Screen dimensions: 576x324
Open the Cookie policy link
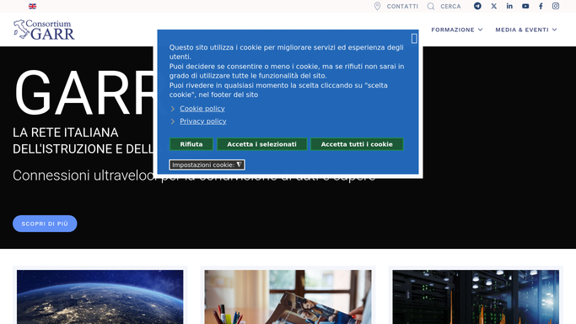pos(202,108)
